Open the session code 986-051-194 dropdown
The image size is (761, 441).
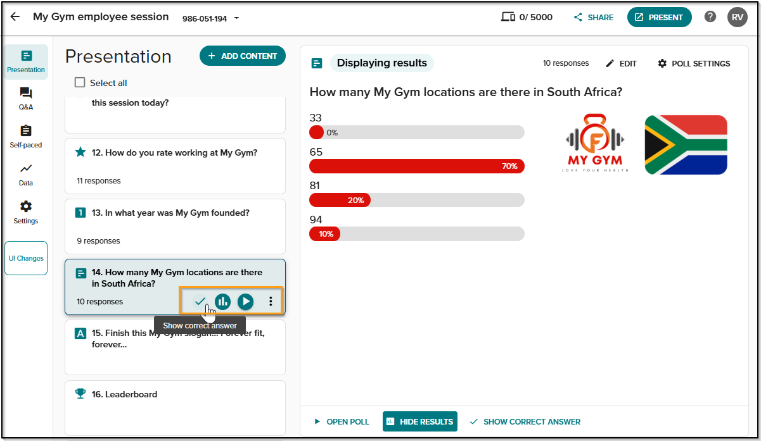pos(210,18)
